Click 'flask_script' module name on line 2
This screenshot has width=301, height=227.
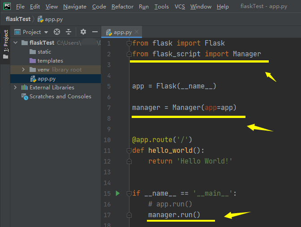point(176,54)
